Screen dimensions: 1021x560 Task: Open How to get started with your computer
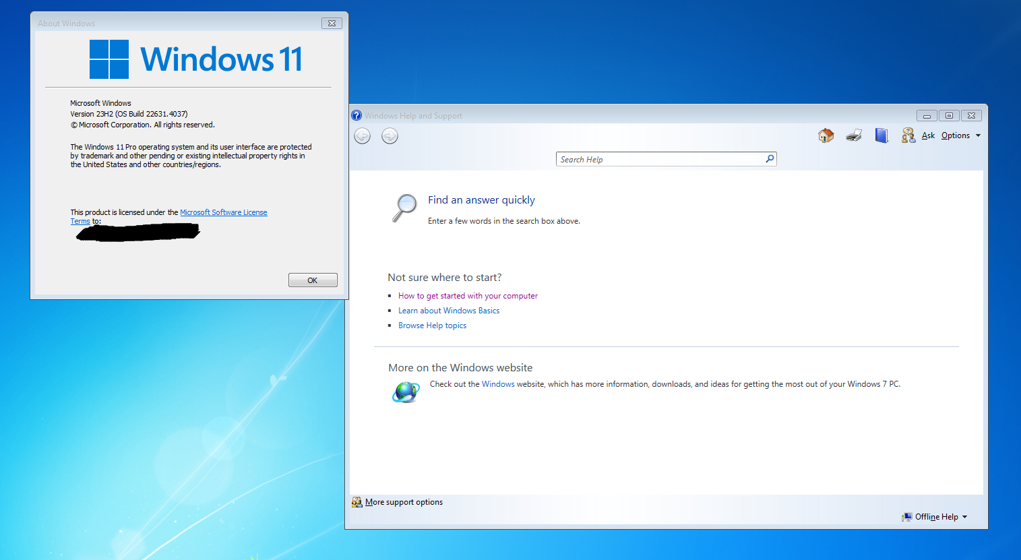tap(468, 296)
